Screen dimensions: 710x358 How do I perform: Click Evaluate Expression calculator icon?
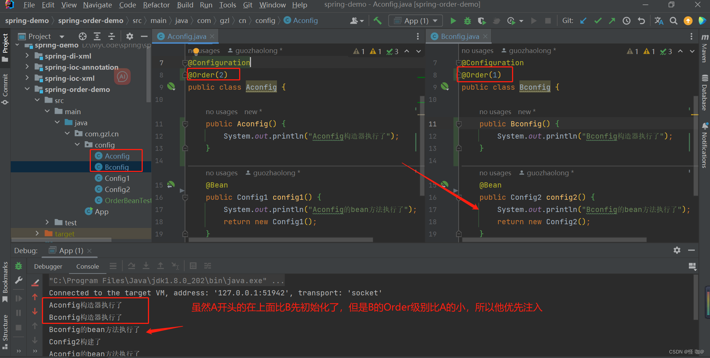193,266
